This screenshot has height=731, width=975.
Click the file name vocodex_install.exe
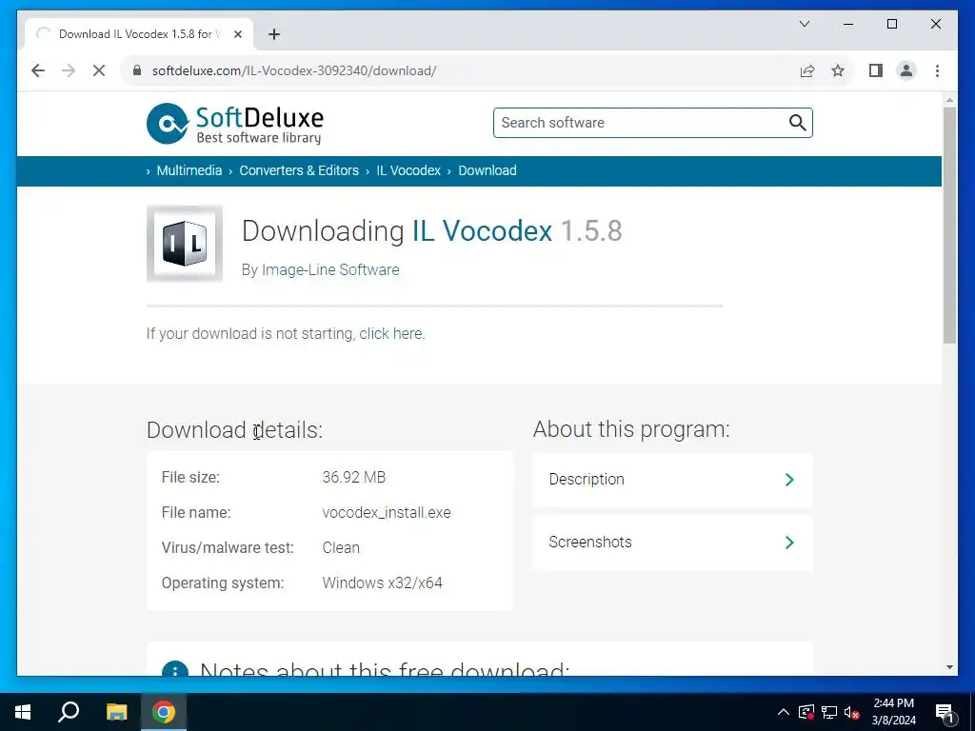387,513
